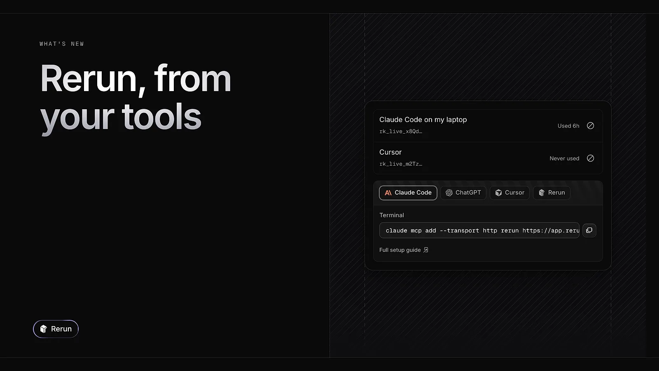Select the Claude Code tab
This screenshot has width=659, height=371.
(x=408, y=193)
